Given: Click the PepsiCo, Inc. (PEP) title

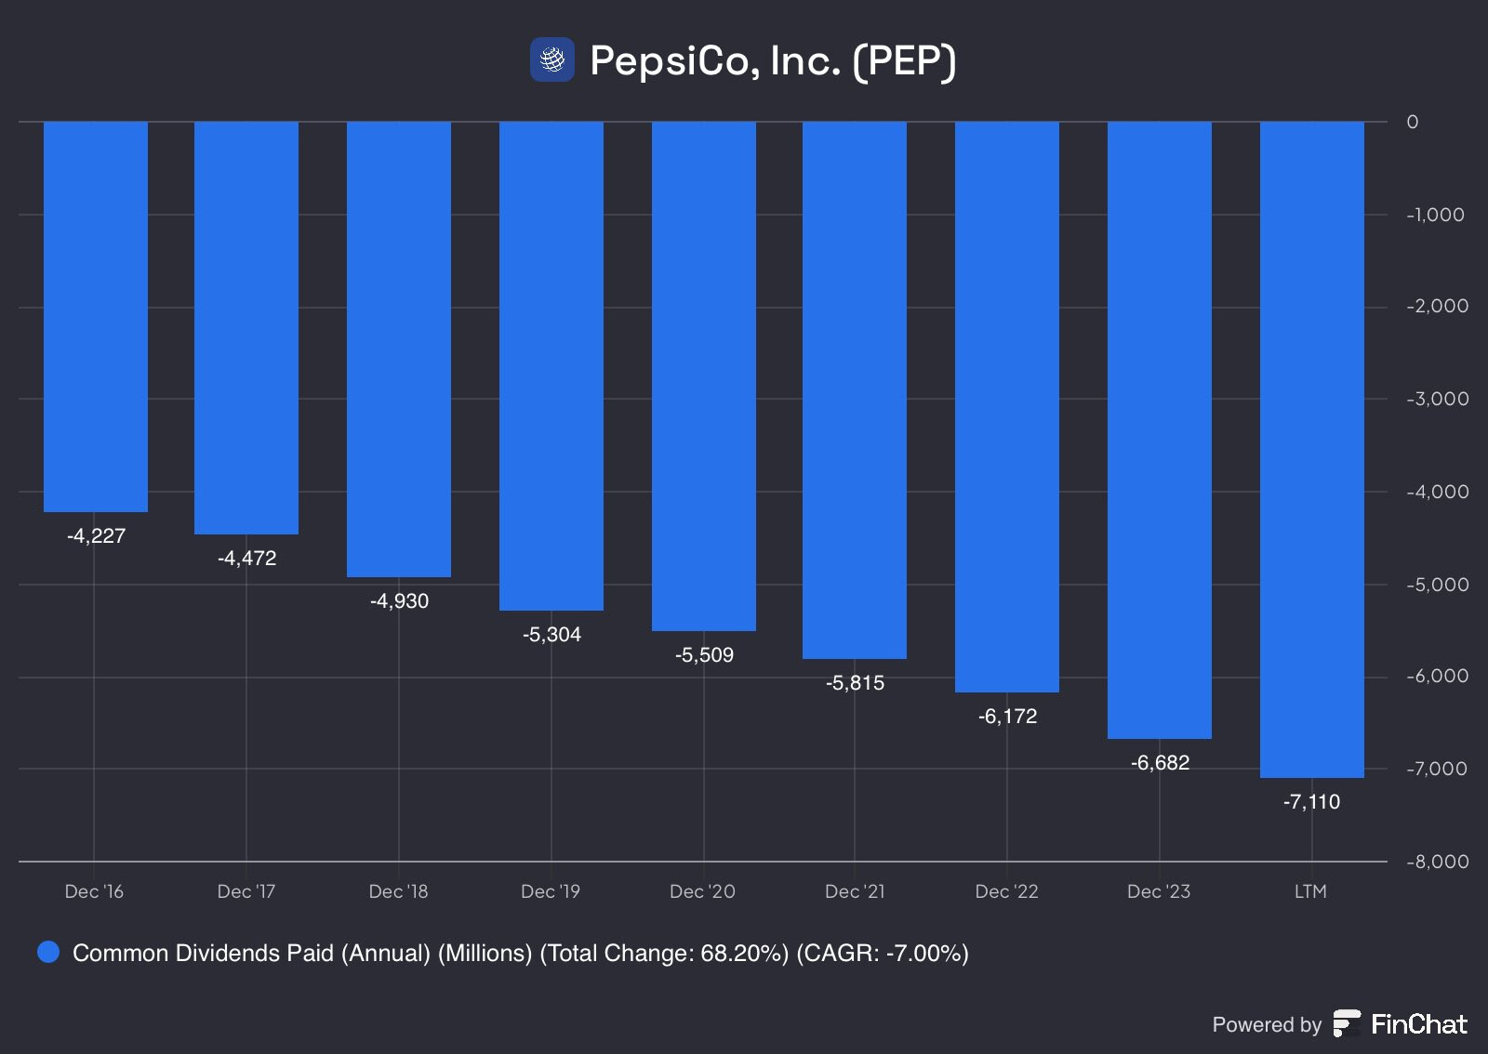Looking at the screenshot, I should (773, 61).
